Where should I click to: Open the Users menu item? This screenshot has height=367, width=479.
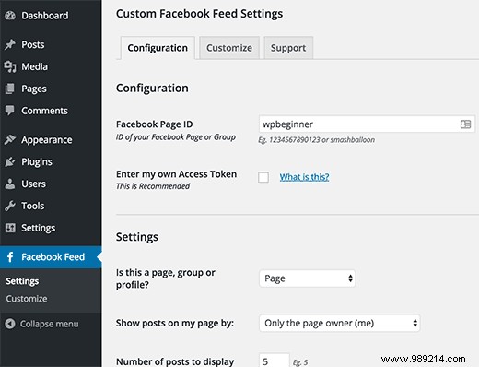click(x=51, y=183)
